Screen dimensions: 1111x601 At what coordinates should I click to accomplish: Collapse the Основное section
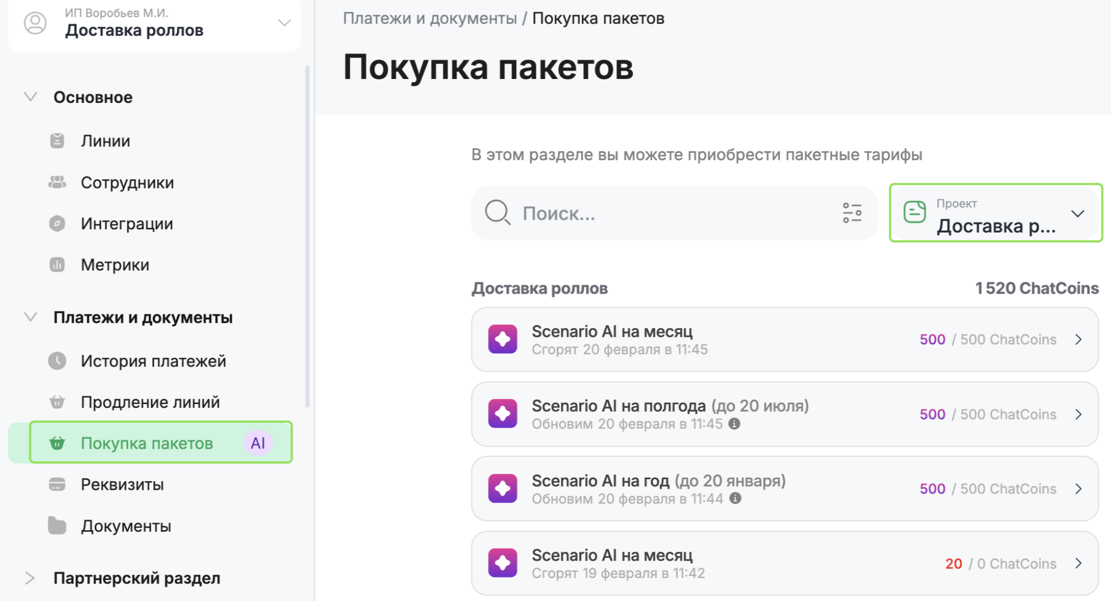coord(31,97)
